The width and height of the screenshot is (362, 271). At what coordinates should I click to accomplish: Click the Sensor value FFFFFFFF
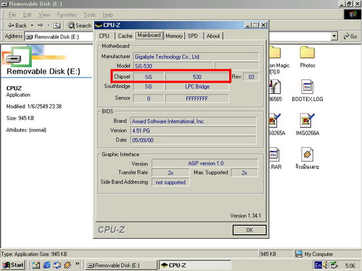point(197,98)
